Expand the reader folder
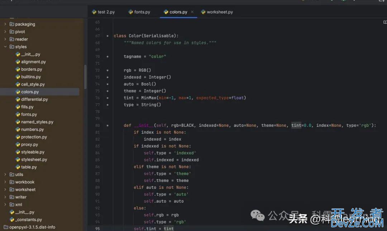The width and height of the screenshot is (387, 231). (5, 39)
